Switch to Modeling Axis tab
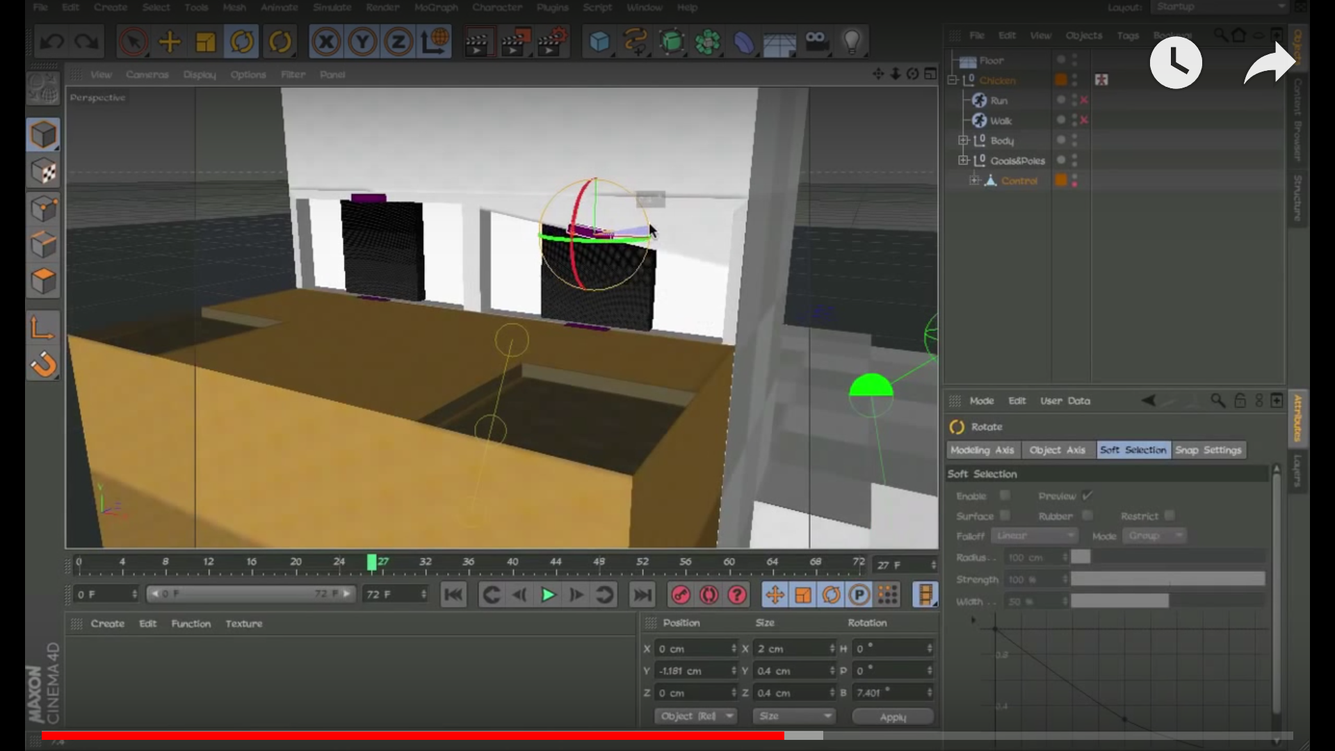 tap(982, 451)
